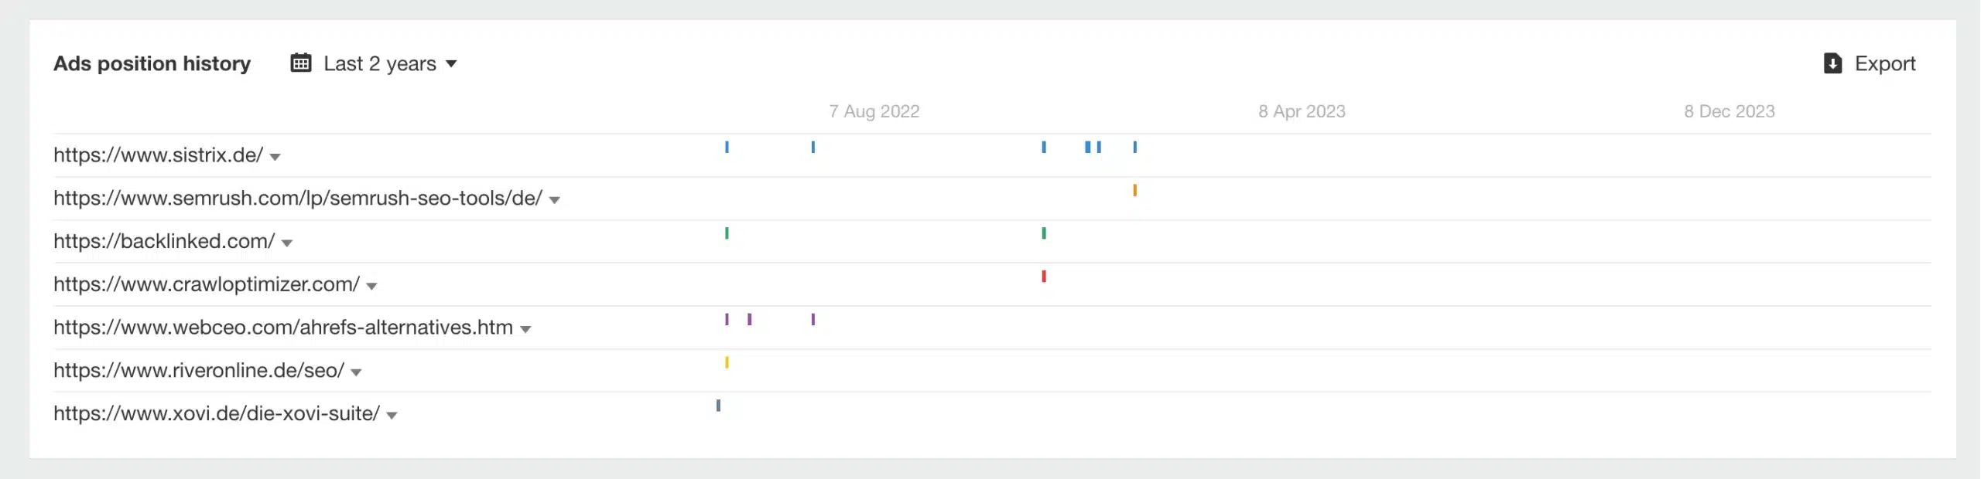Open the https://www.sistrix.de/ link

158,155
